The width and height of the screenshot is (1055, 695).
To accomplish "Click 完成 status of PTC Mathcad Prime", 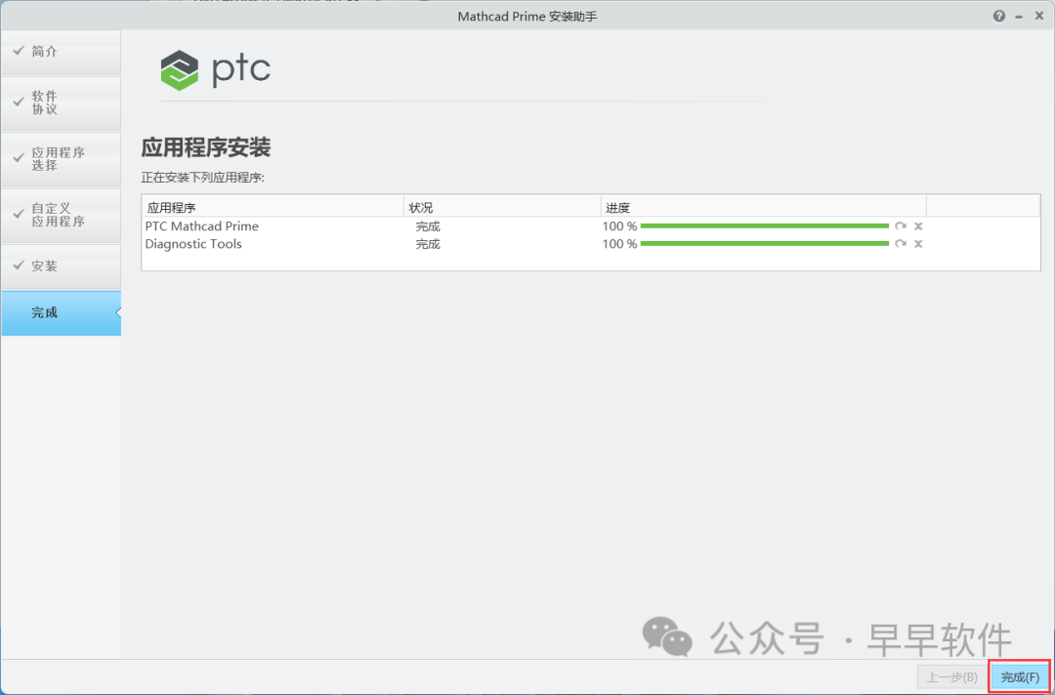I will (x=428, y=226).
